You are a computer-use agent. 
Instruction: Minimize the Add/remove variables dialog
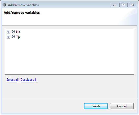(x=115, y=5)
